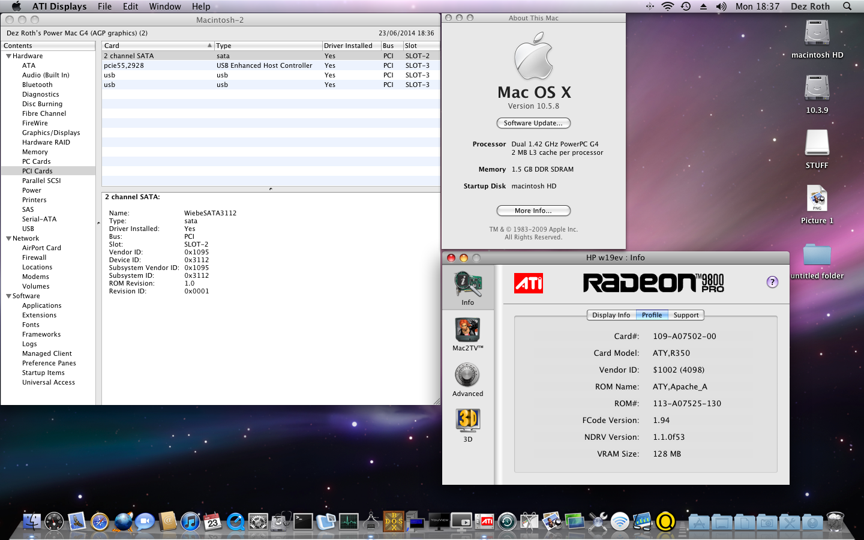Open the Wi-Fi status menu
Screen dimensions: 864x540
pyautogui.click(x=667, y=7)
